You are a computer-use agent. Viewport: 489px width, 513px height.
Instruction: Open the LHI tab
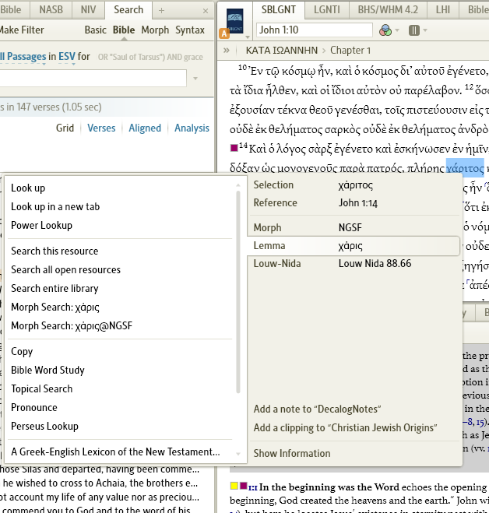pos(443,10)
